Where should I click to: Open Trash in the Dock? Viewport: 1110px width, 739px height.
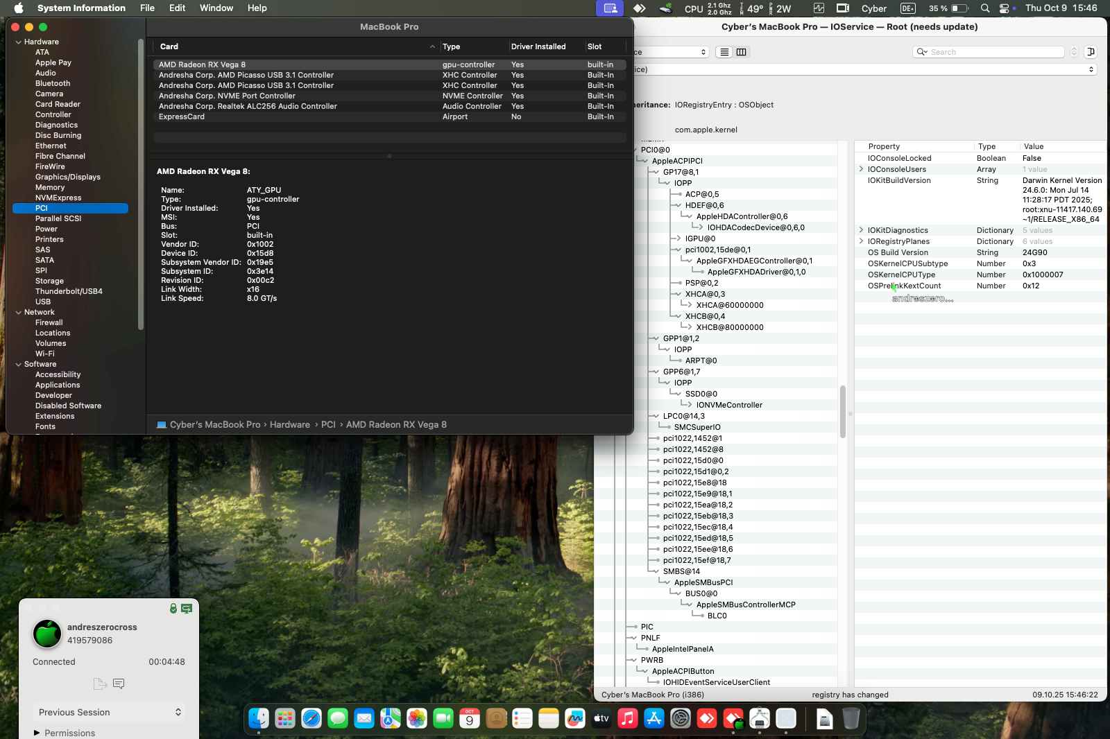[x=851, y=719]
